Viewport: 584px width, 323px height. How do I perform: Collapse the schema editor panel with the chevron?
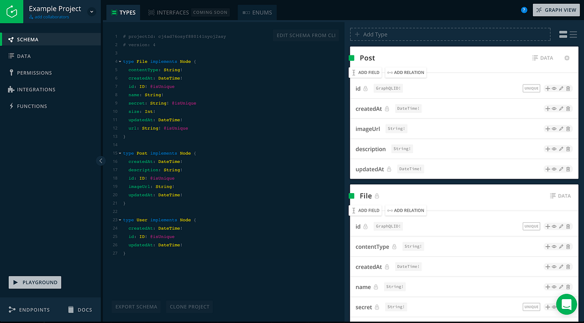point(101,161)
